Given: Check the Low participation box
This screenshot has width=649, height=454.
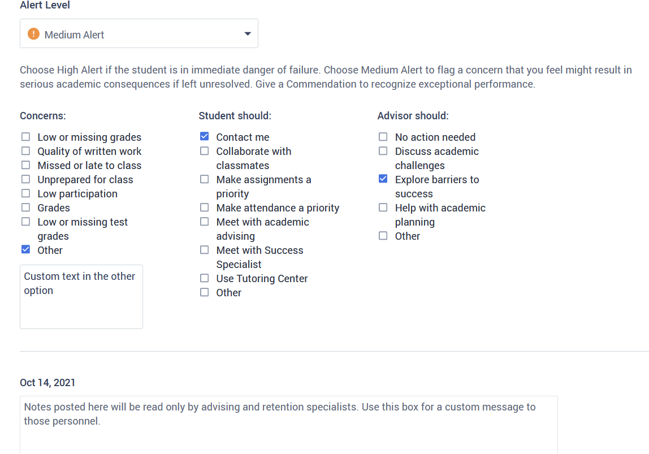Looking at the screenshot, I should click(25, 193).
